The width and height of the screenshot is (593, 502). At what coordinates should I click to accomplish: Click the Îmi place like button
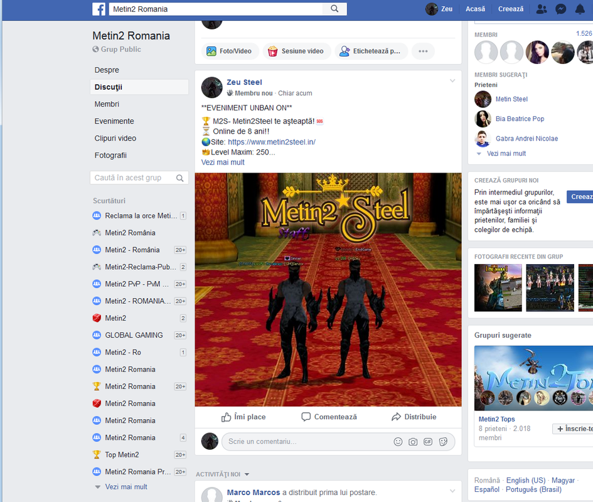click(x=243, y=417)
